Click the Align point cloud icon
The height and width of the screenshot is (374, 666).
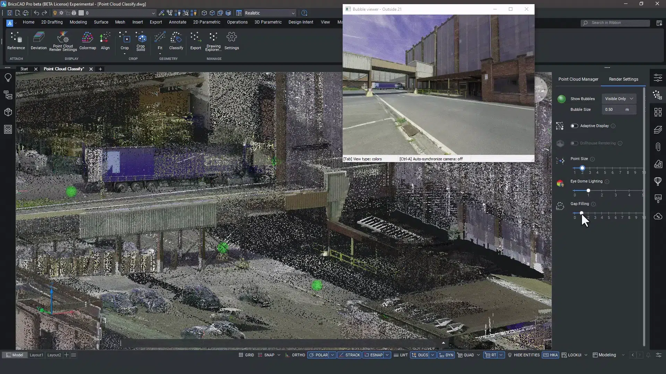click(x=105, y=41)
